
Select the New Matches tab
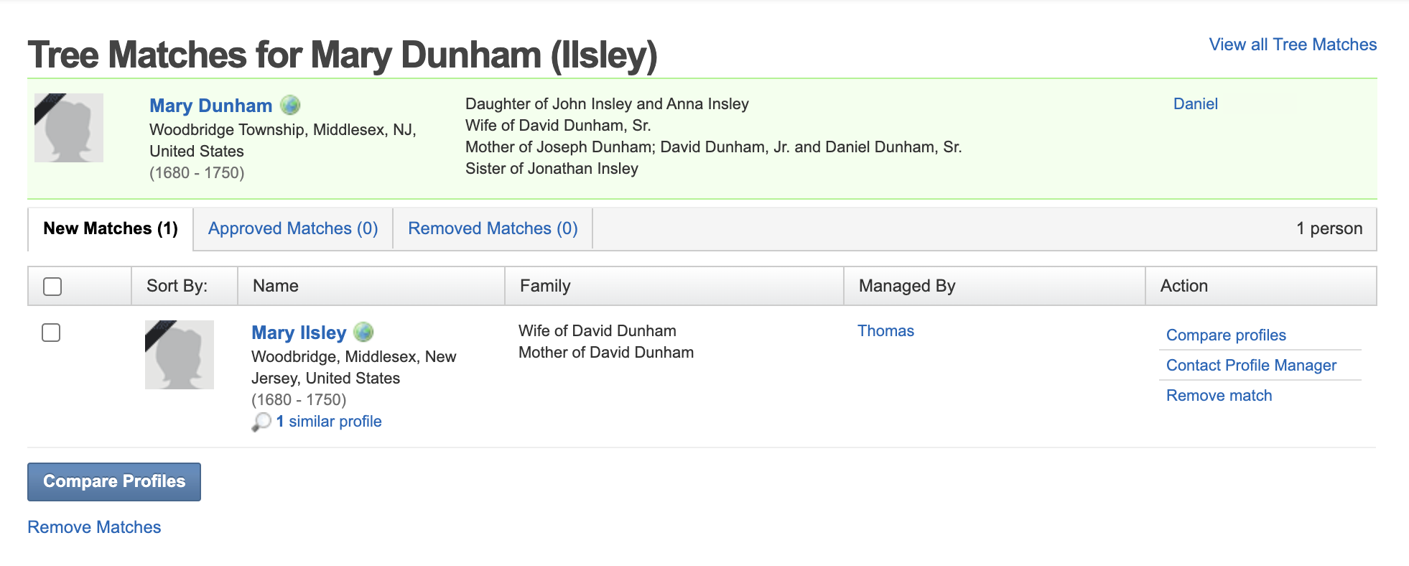(111, 228)
